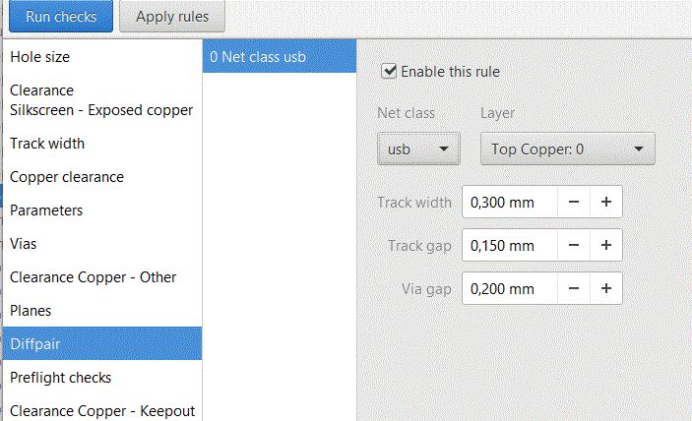Select Clearance Copper - Keepout category
692x421 pixels.
[102, 411]
